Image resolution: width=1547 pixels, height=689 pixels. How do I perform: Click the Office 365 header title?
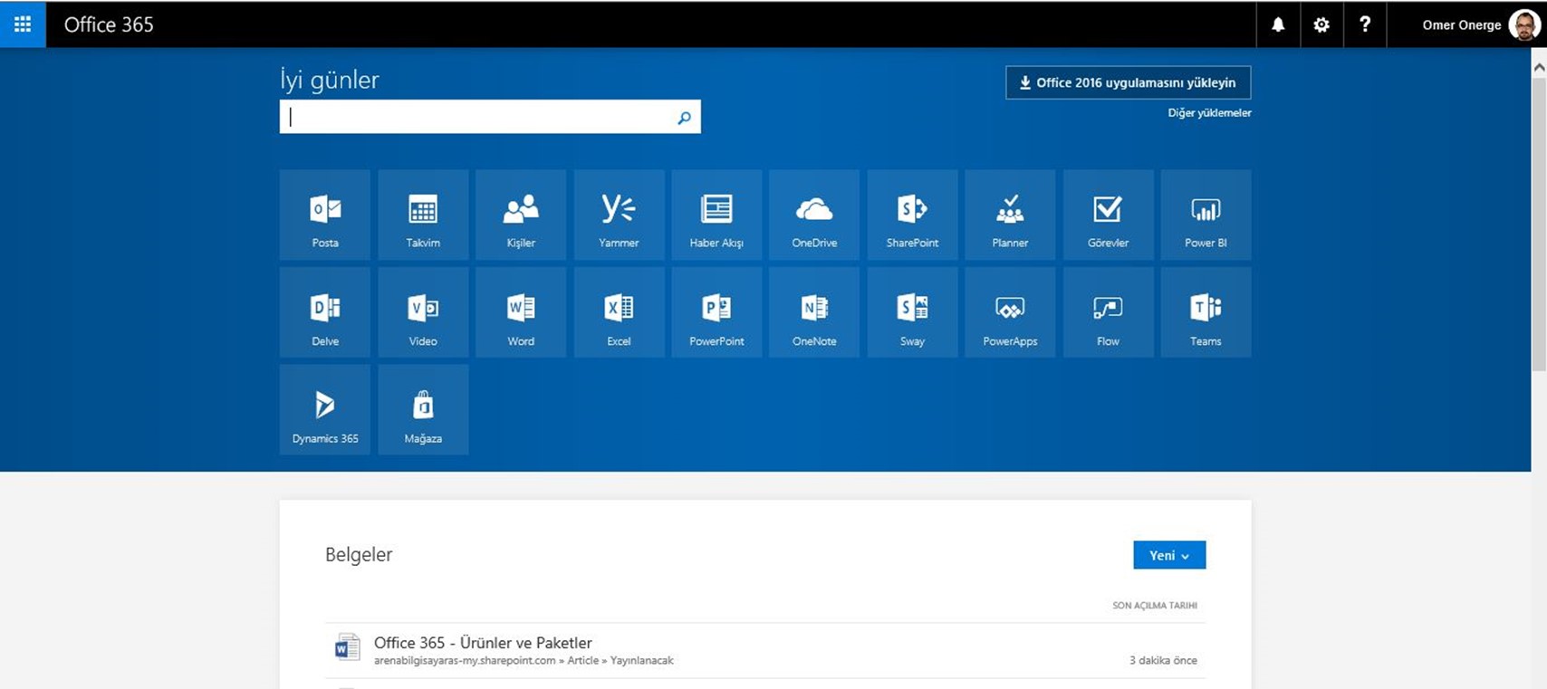click(109, 24)
